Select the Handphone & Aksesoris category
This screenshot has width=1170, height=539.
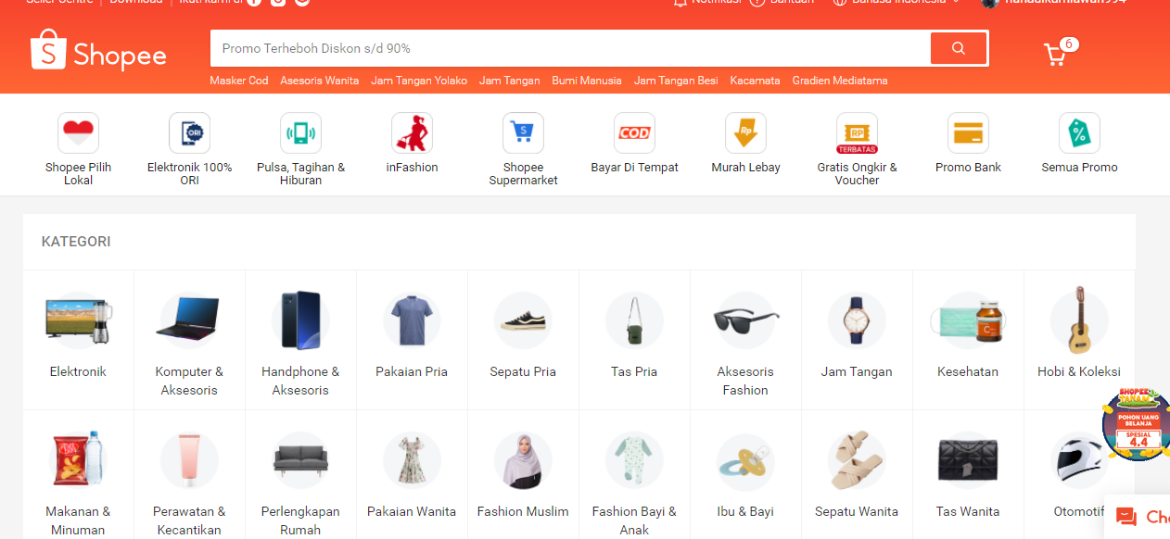point(301,340)
